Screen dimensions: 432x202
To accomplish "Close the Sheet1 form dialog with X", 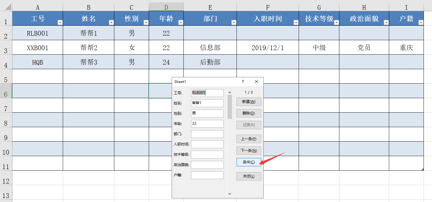I will [x=256, y=82].
